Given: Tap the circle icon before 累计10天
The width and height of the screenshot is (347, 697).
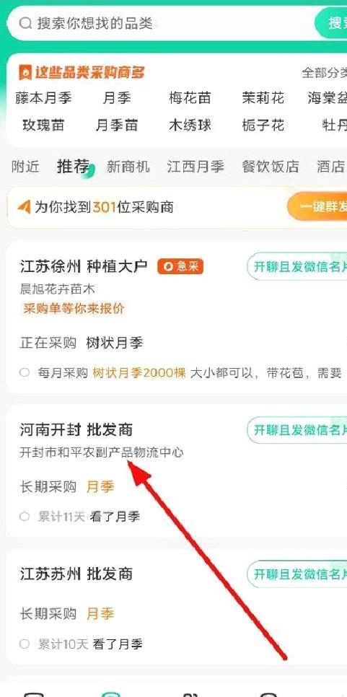Looking at the screenshot, I should 25,644.
